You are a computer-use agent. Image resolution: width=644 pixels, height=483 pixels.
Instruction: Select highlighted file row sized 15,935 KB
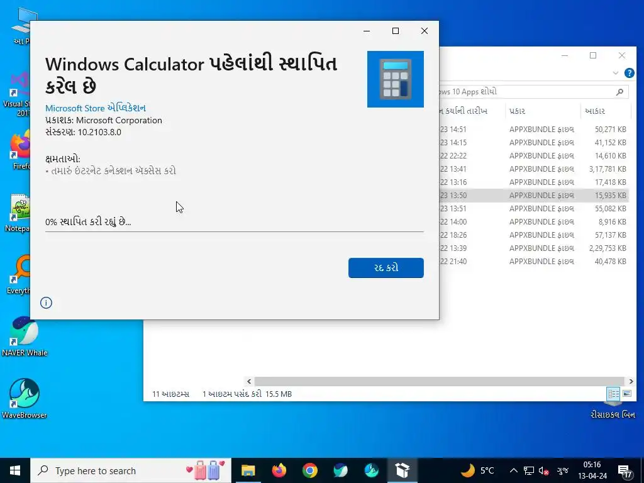(534, 196)
